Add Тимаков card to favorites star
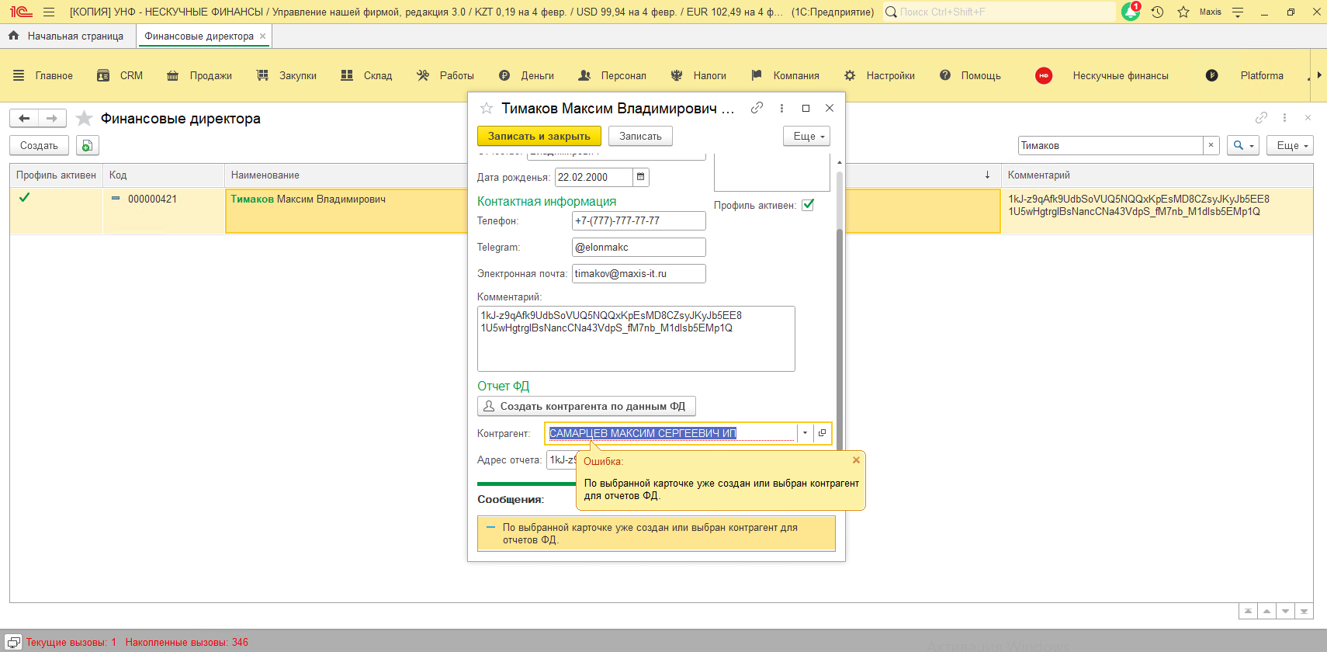The image size is (1327, 652). pos(487,109)
